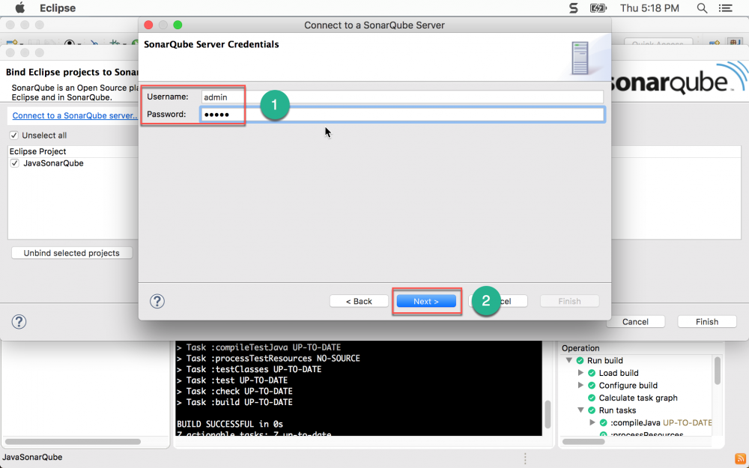Uncheck the Unselect all checkbox
The width and height of the screenshot is (749, 468).
point(13,136)
